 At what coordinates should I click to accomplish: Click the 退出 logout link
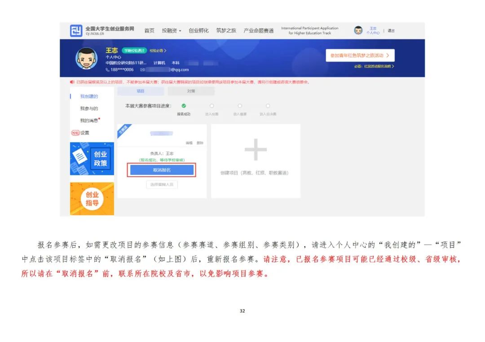tap(391, 30)
